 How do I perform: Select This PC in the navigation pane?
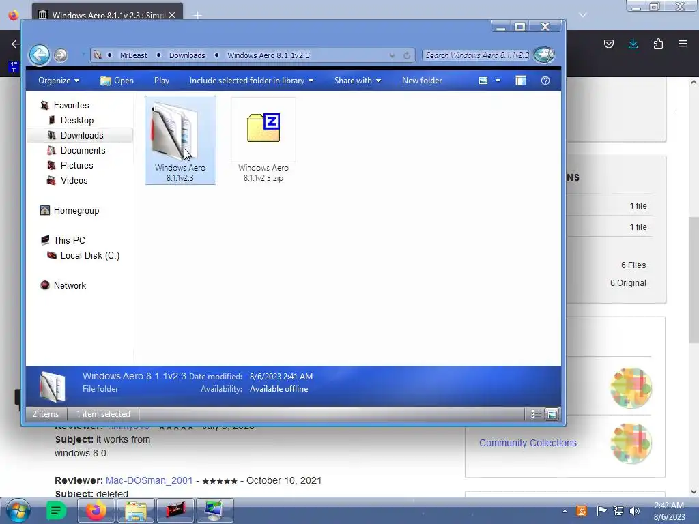coord(69,240)
